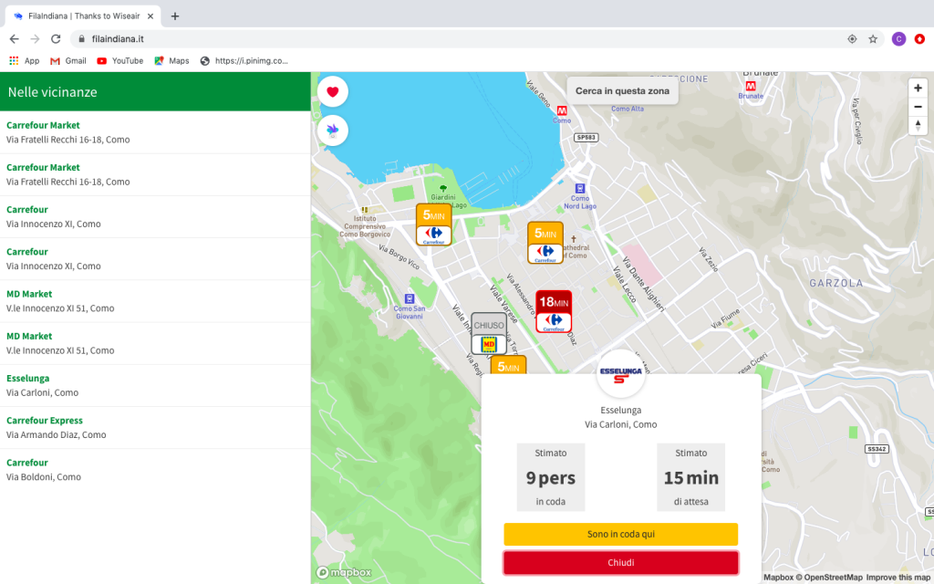
Task: Reset map bearing with compass button
Action: tap(918, 125)
